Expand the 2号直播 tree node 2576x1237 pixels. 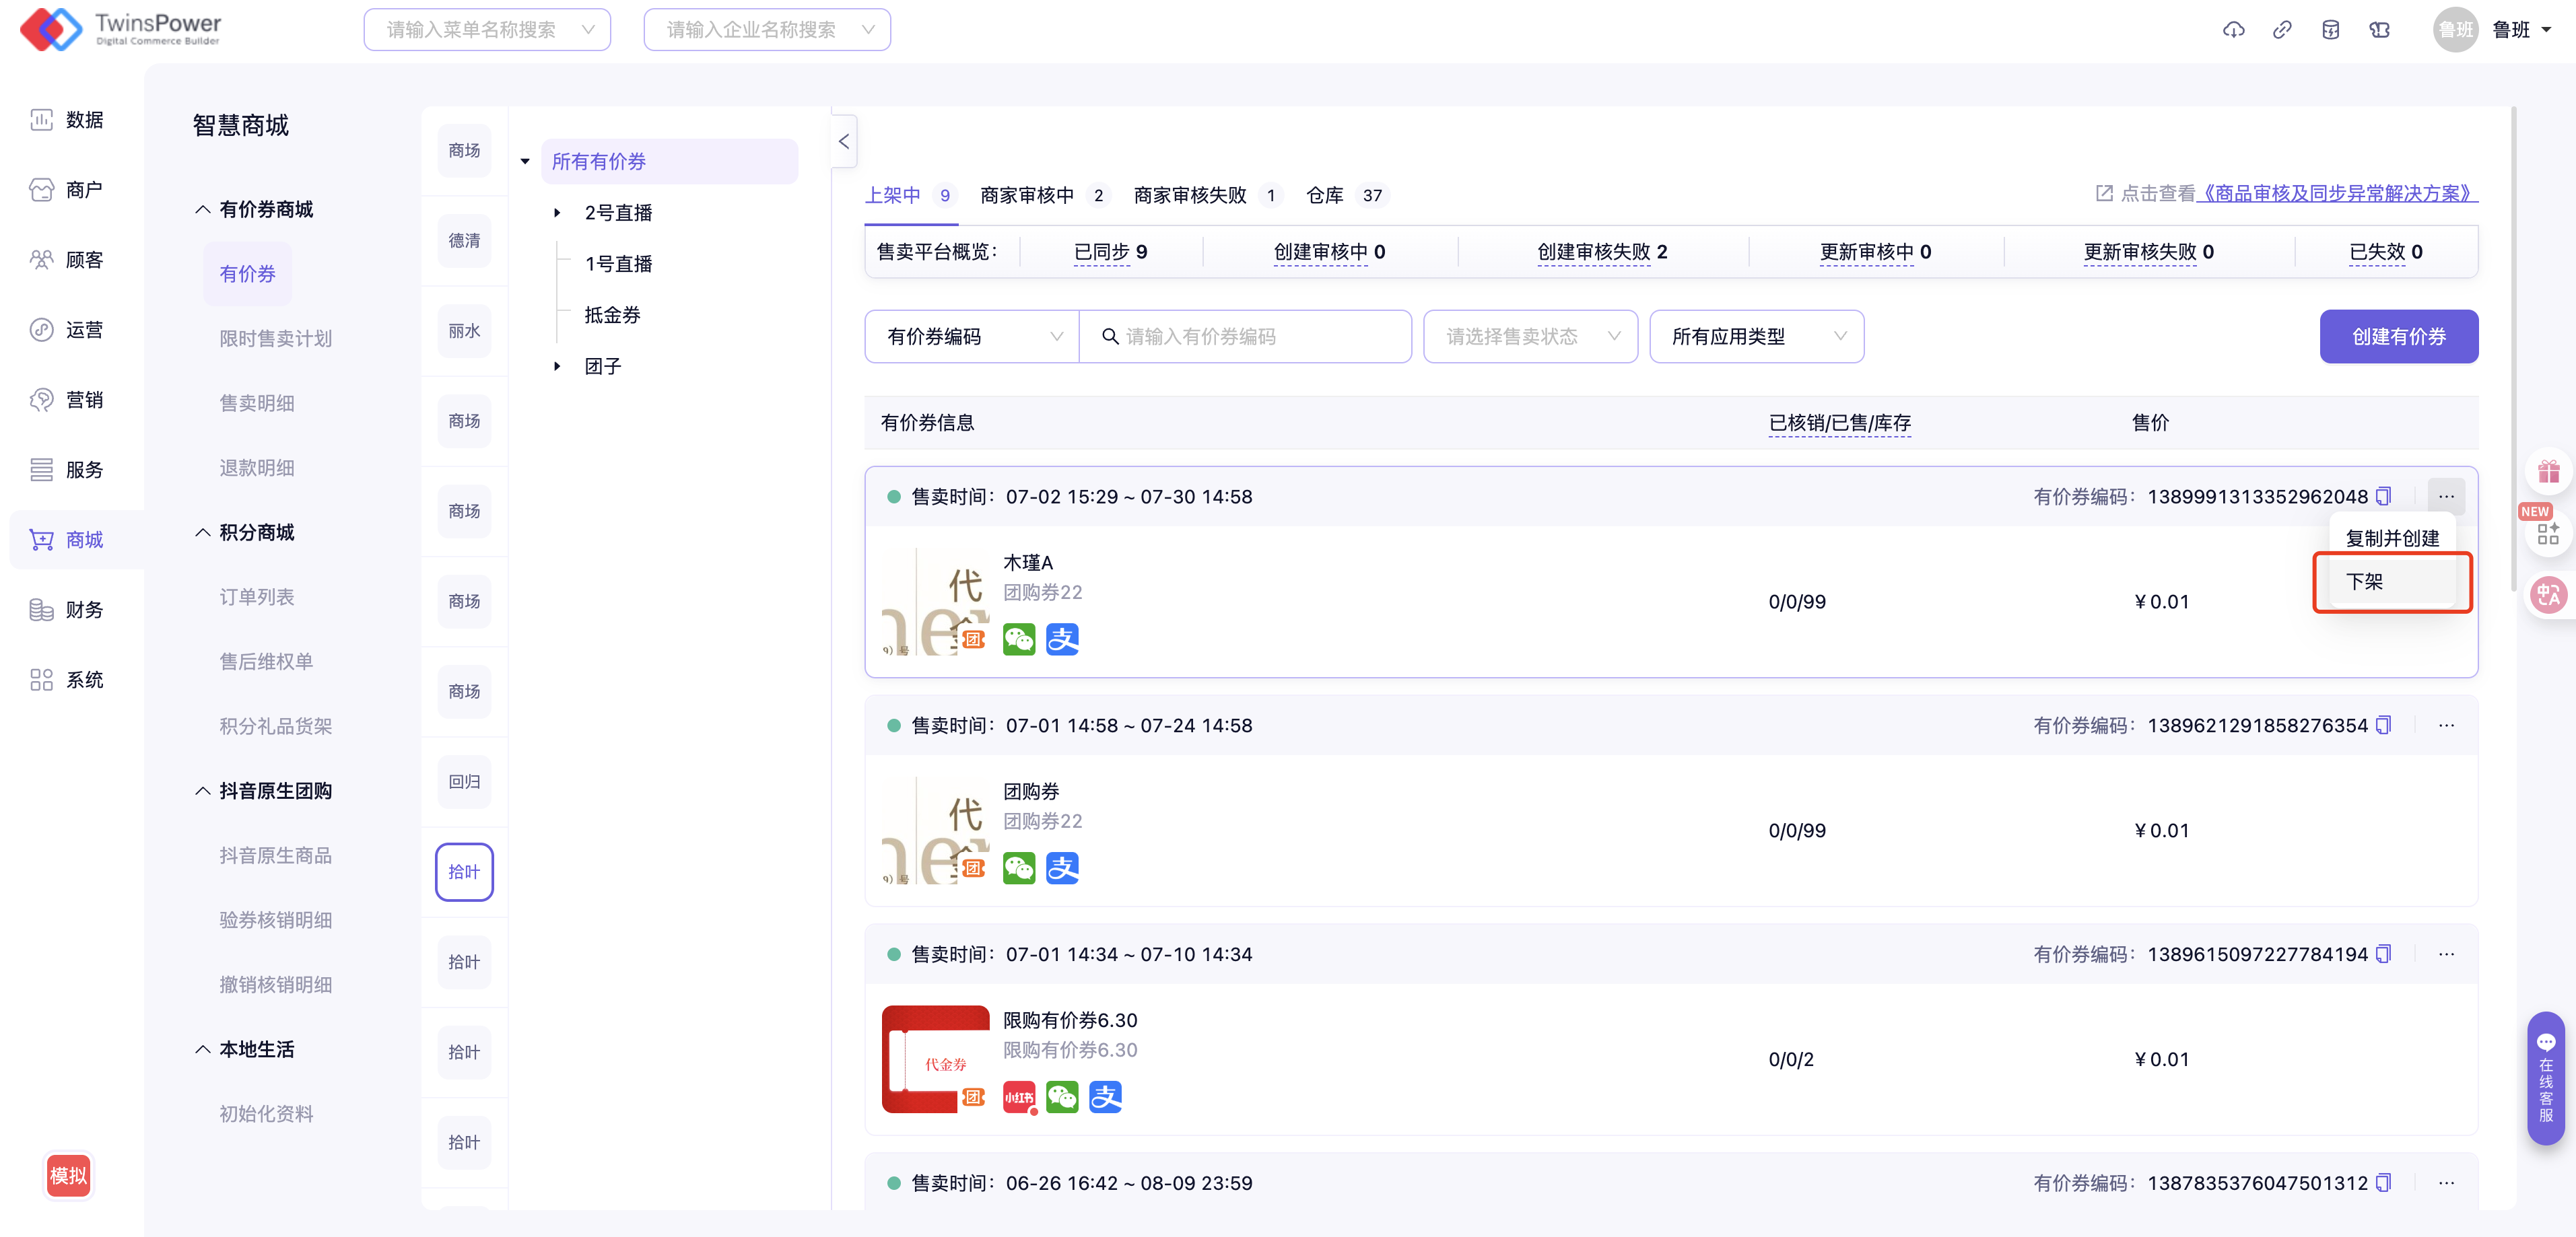point(557,213)
